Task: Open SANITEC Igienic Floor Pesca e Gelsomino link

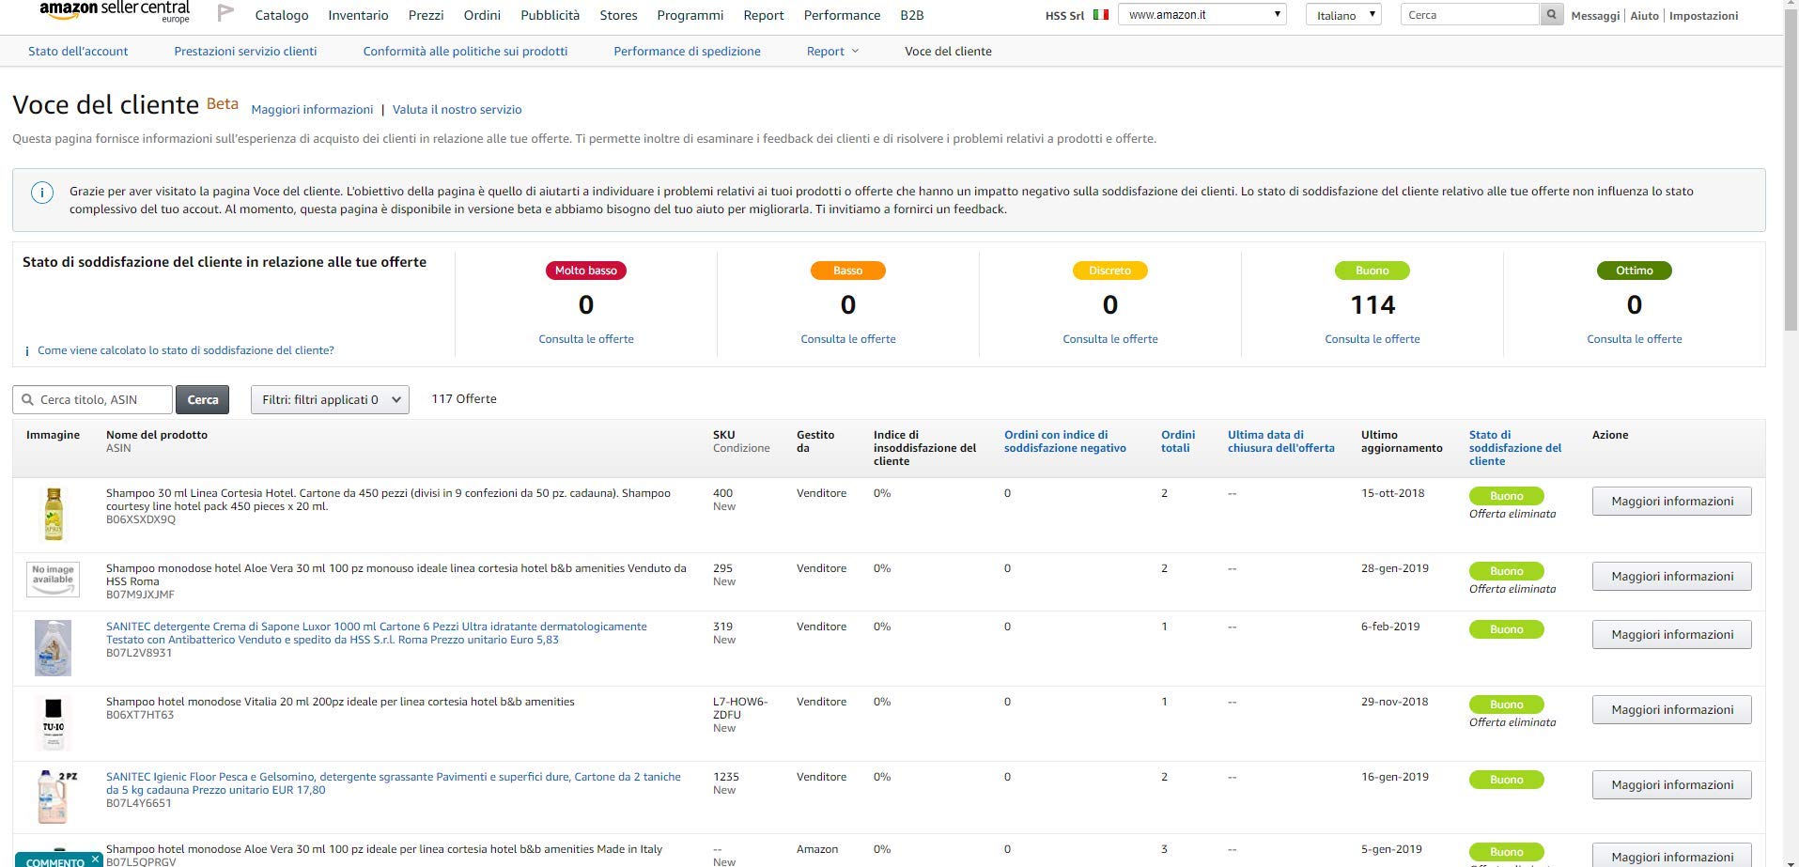Action: click(394, 783)
